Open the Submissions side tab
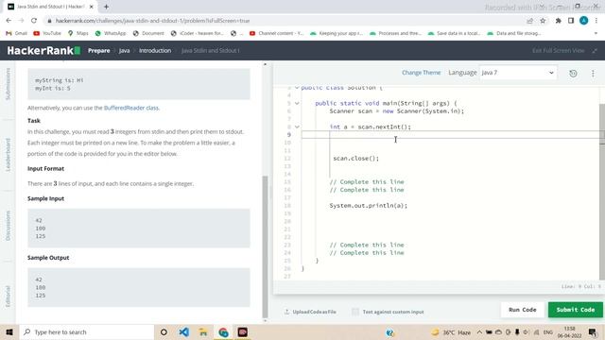The height and width of the screenshot is (340, 605). coord(8,84)
